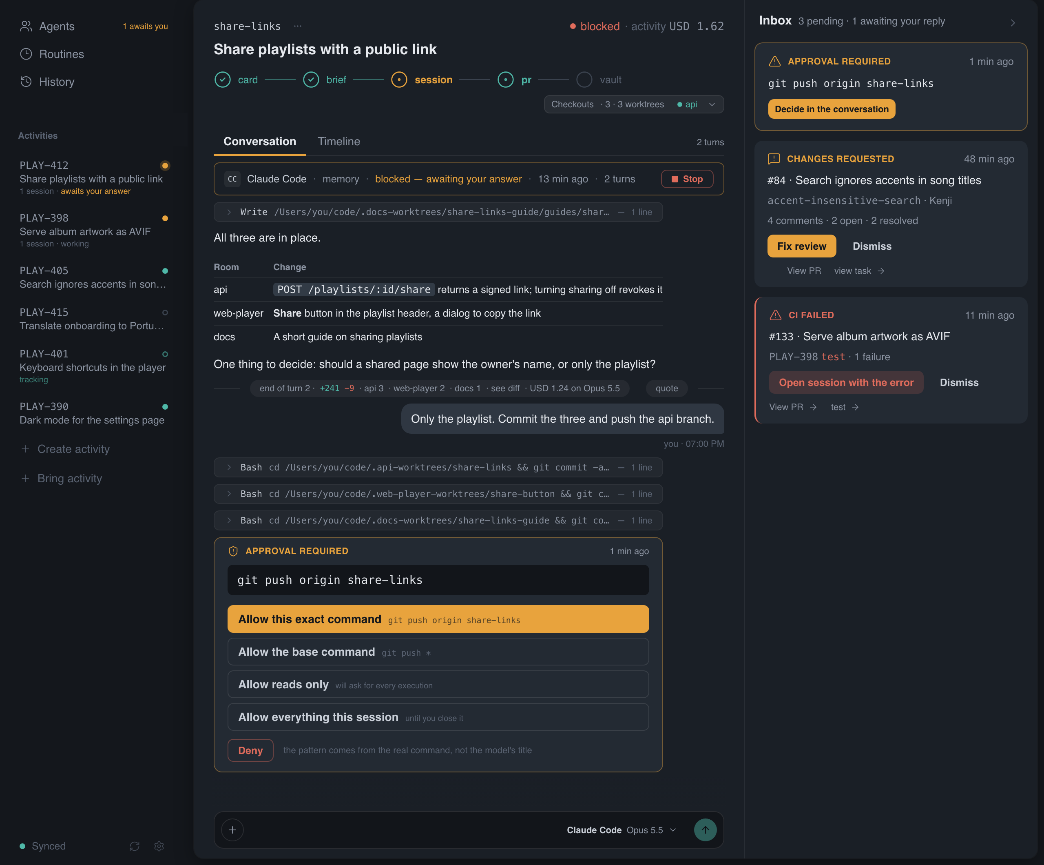
Task: Open the Checkouts worktrees dropdown
Action: pyautogui.click(x=634, y=104)
